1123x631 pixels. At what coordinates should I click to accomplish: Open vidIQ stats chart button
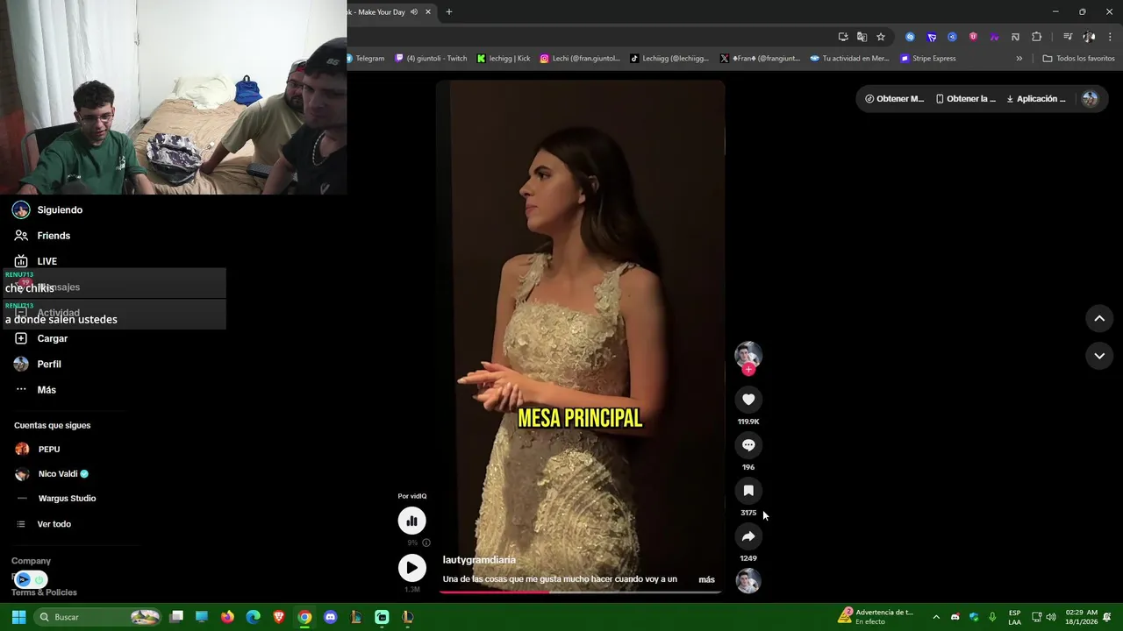[x=411, y=521]
